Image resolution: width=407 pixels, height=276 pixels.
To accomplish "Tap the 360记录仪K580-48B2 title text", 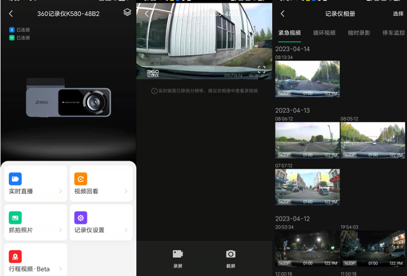I will 68,14.
